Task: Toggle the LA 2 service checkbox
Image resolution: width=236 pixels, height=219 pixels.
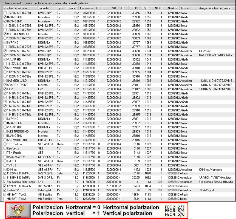Action: tap(5, 89)
